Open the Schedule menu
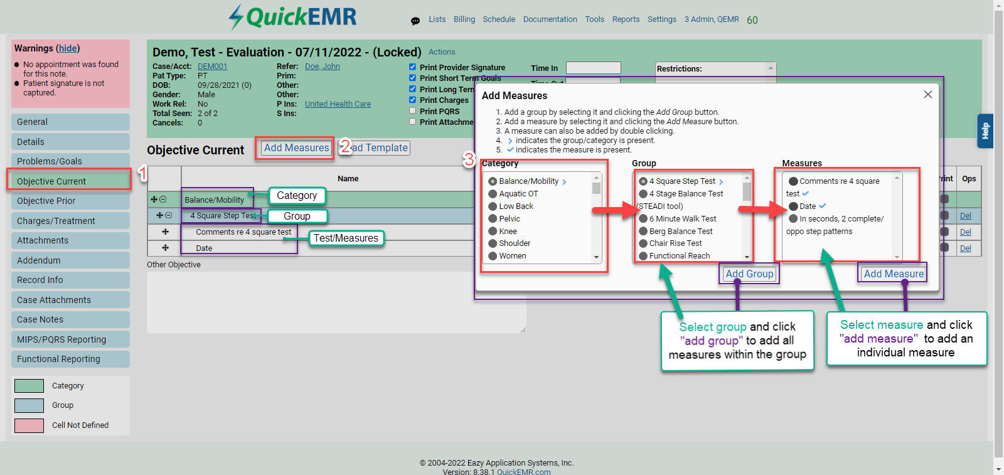This screenshot has width=1004, height=475. coord(499,19)
